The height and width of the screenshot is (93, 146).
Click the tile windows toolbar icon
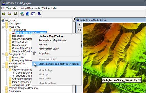(33, 14)
